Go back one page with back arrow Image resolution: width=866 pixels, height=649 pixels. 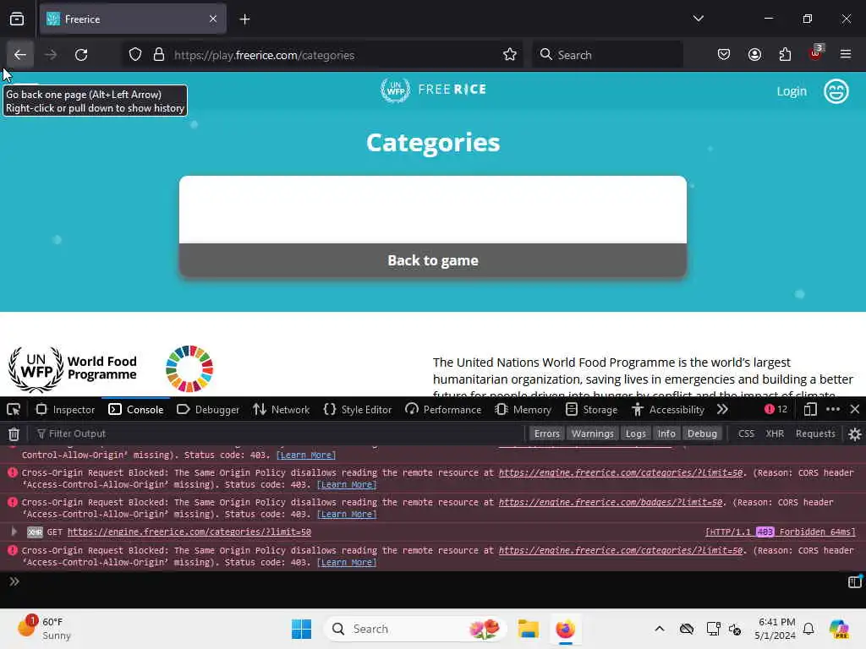20,55
